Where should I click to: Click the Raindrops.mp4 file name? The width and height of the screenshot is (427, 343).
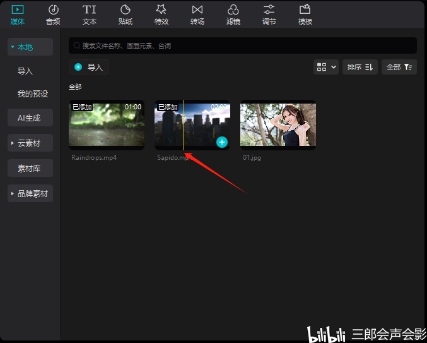(x=94, y=157)
